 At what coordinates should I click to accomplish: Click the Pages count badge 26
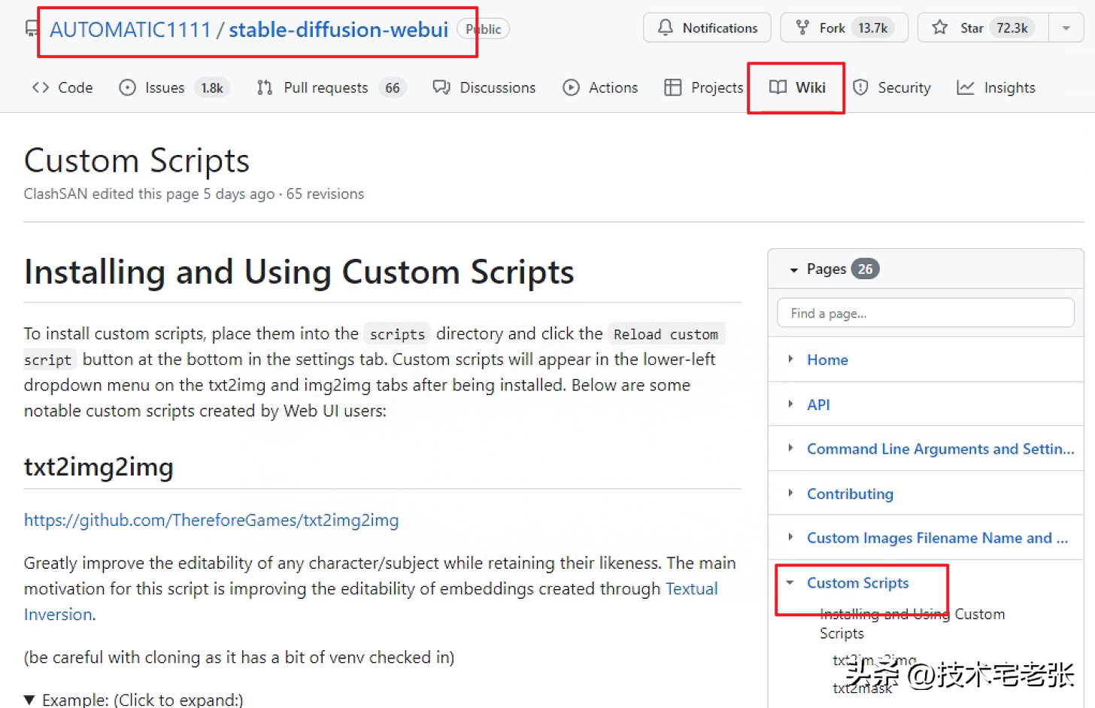pos(866,269)
